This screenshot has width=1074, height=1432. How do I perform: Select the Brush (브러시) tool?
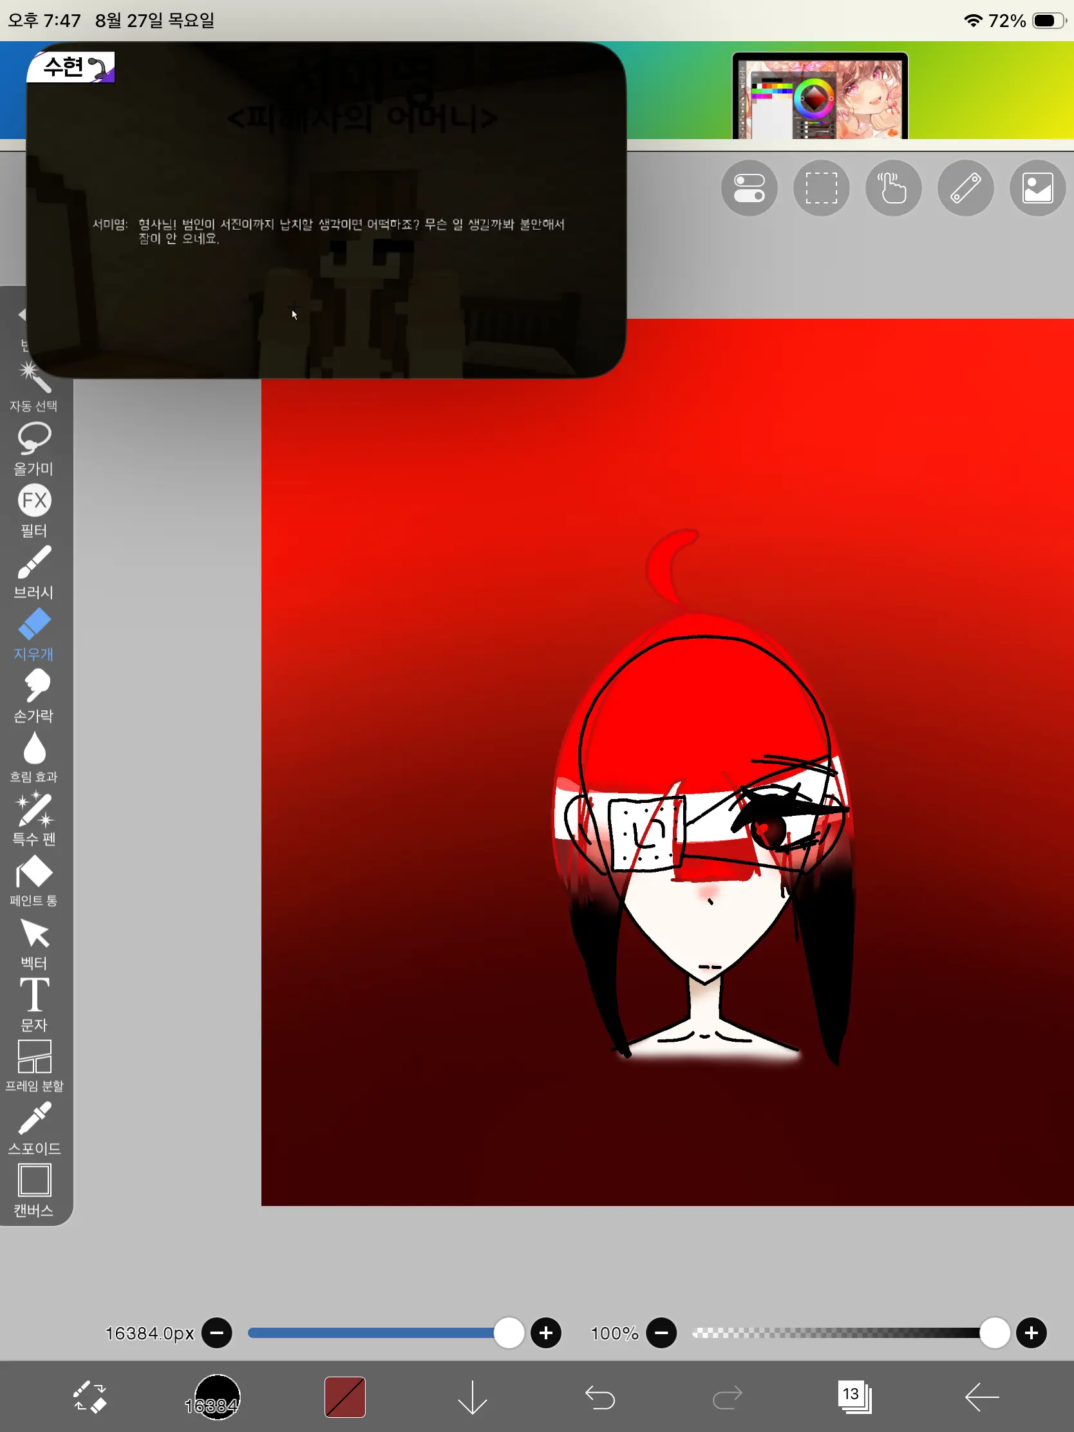[x=33, y=572]
